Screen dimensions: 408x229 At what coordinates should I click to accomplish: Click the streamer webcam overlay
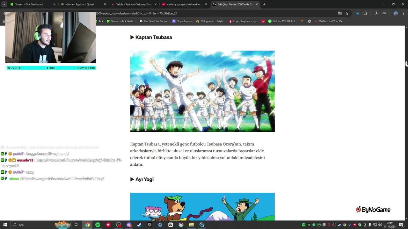click(51, 37)
